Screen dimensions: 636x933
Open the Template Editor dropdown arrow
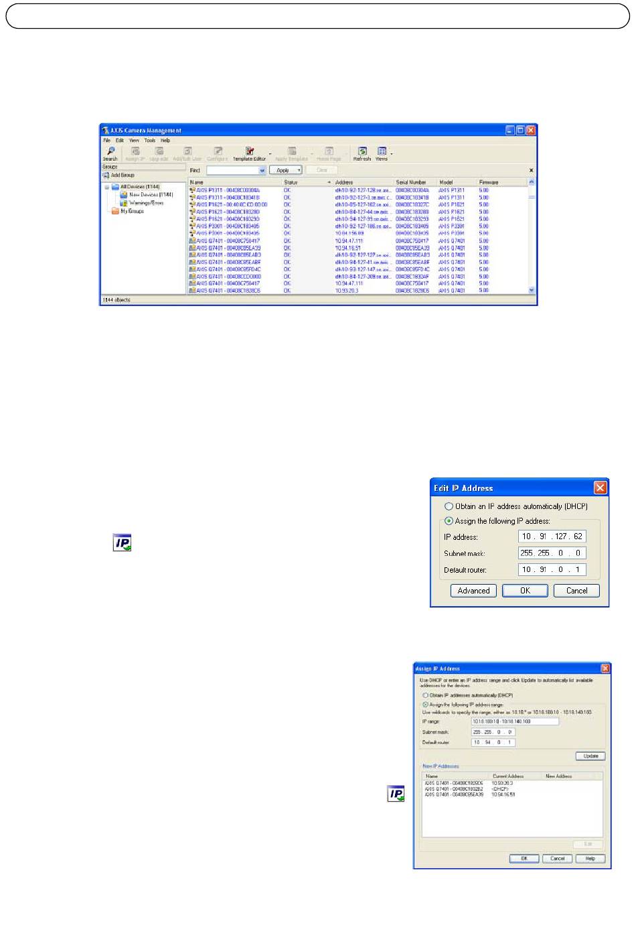(270, 154)
